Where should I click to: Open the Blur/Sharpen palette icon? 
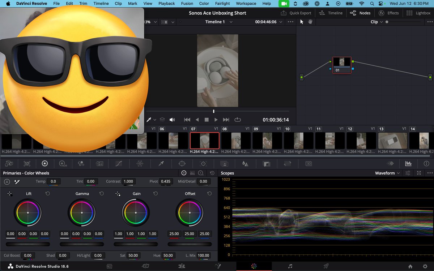(245, 164)
